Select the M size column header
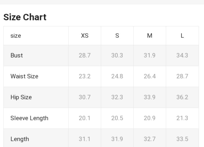Screen dimensions: 204x147 149,36
